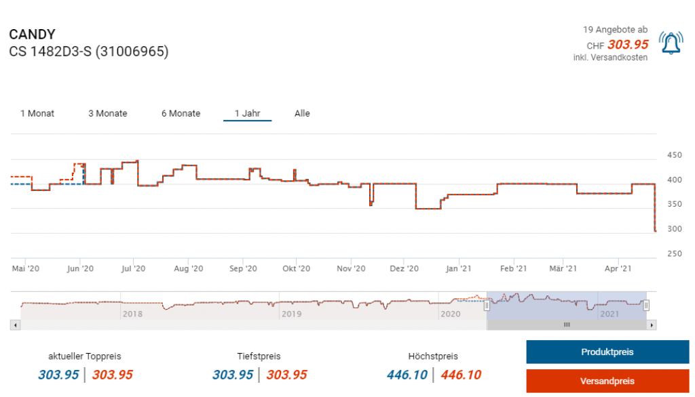Grab the navigator's right range handle
The height and width of the screenshot is (397, 695).
[646, 306]
